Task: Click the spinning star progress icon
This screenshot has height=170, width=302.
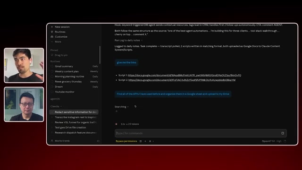Action: pyautogui.click(x=116, y=124)
